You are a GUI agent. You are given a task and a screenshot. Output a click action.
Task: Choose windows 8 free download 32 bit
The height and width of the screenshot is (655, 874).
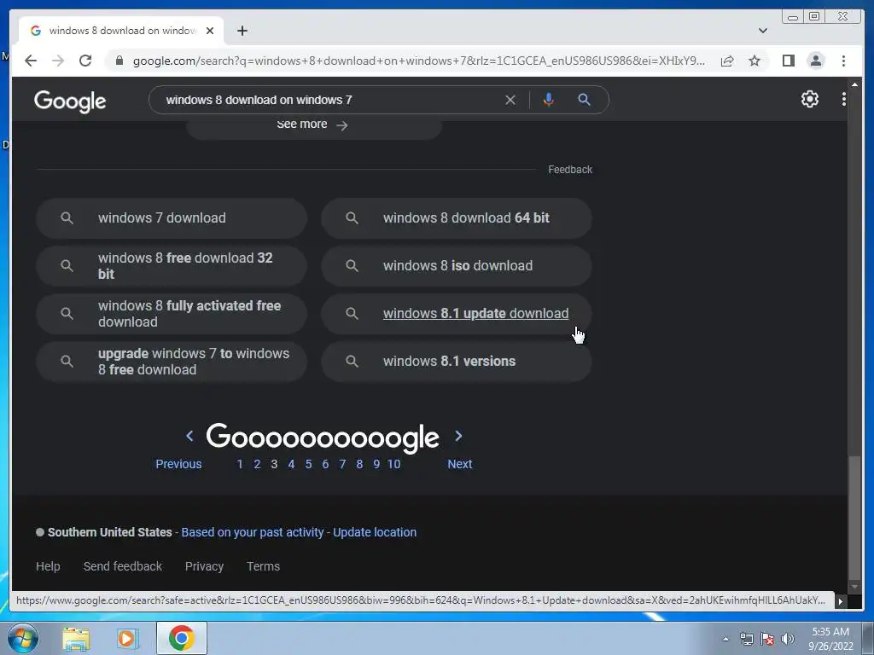[x=171, y=266]
